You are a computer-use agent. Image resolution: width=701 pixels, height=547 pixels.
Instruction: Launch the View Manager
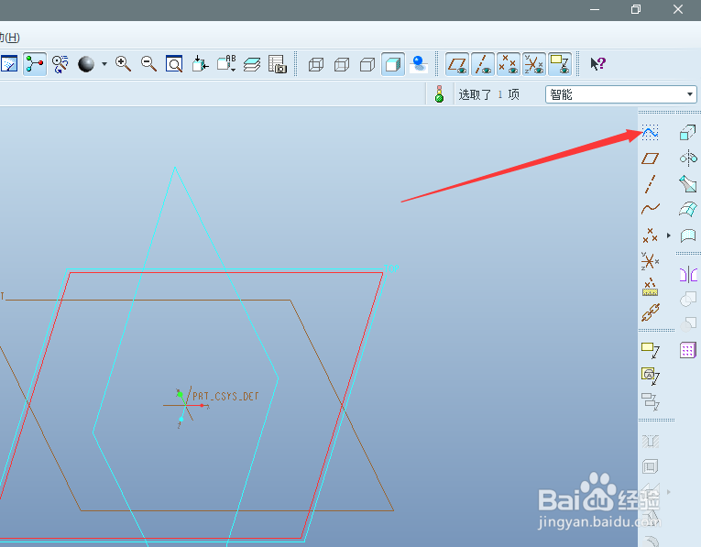pos(278,64)
